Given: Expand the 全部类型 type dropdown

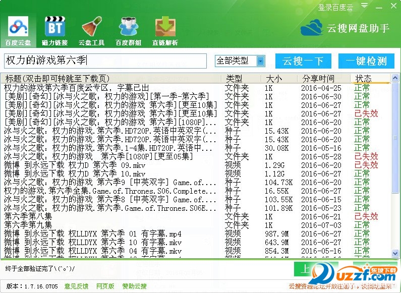Looking at the screenshot, I should click(261, 61).
